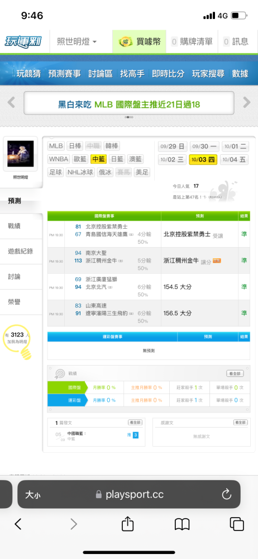
Task: Switch to 討論 sidebar tab
Action: 21,277
